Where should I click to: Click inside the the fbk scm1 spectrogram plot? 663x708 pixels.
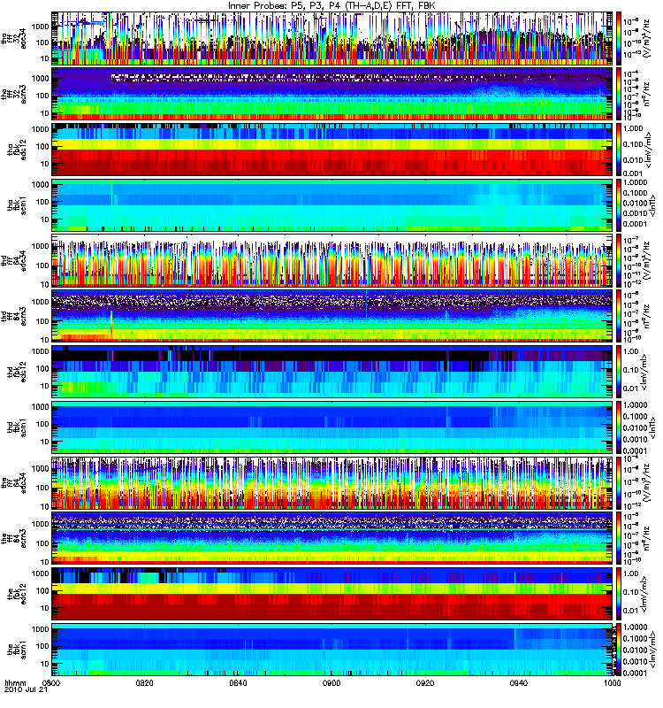[x=331, y=650]
